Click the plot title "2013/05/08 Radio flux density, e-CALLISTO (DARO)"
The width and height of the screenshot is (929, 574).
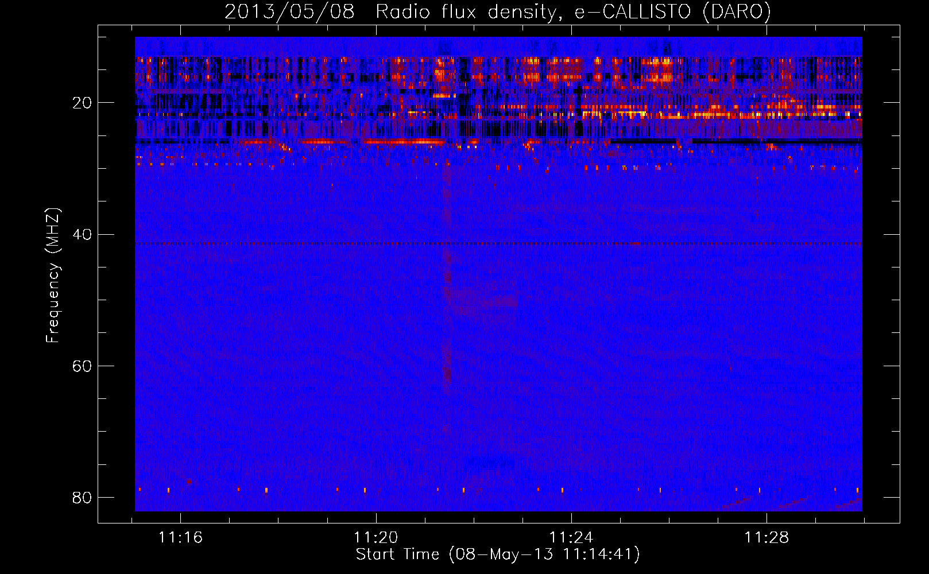tap(497, 11)
